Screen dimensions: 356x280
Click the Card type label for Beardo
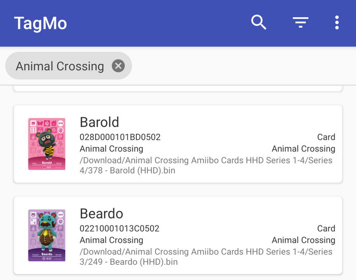point(327,229)
